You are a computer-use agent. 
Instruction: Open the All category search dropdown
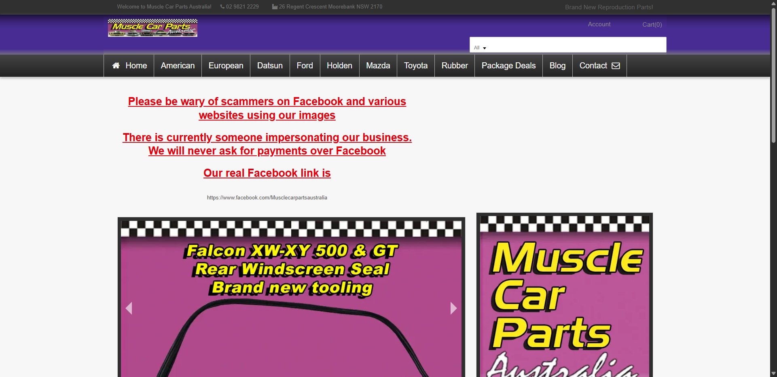pos(480,48)
